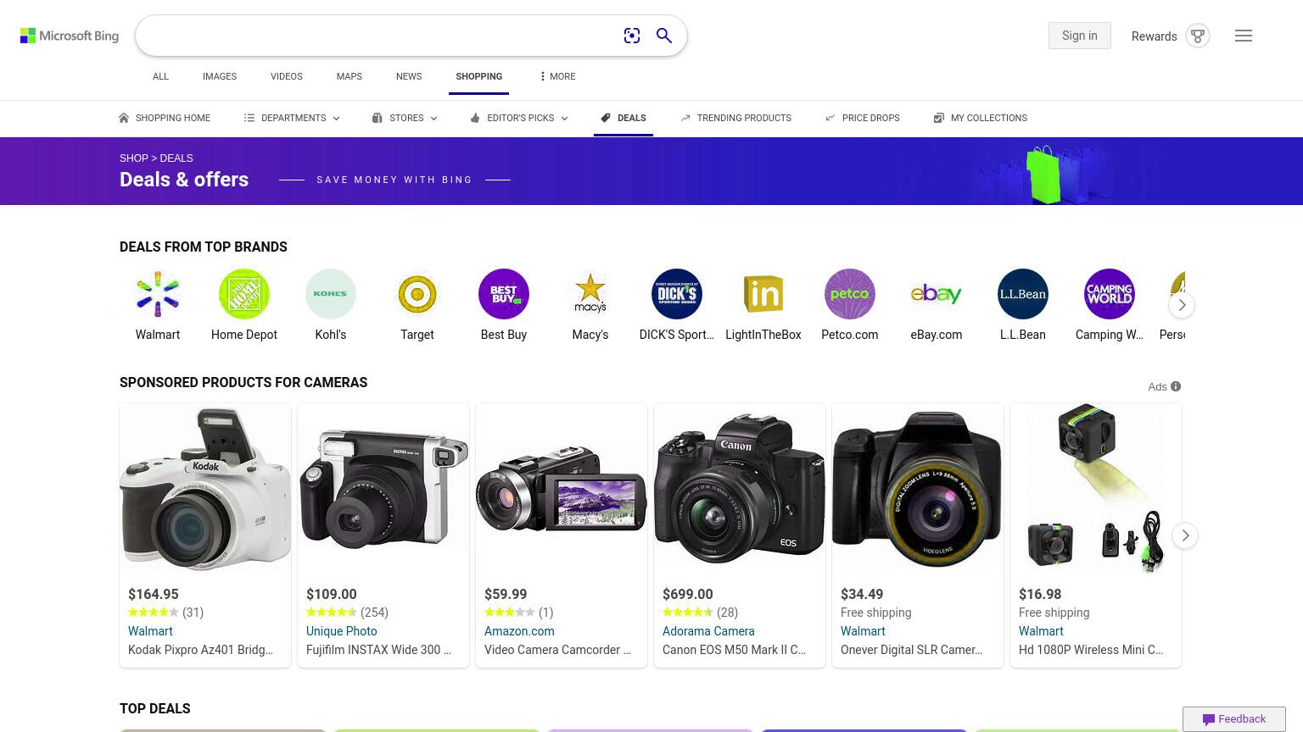Click the Sign in button
Screen dimensions: 1303x732
1080,36
